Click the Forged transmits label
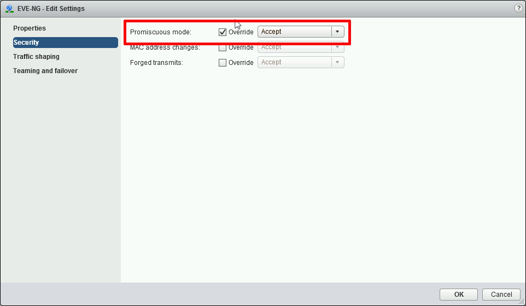The image size is (526, 306). click(x=157, y=63)
